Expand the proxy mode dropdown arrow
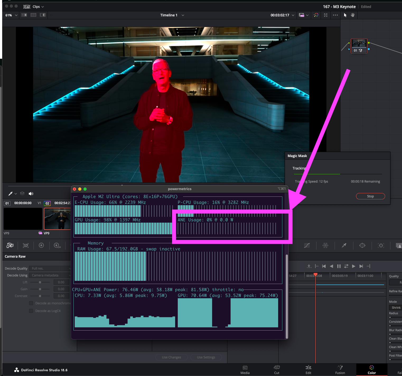The width and height of the screenshot is (402, 376). pos(307,15)
